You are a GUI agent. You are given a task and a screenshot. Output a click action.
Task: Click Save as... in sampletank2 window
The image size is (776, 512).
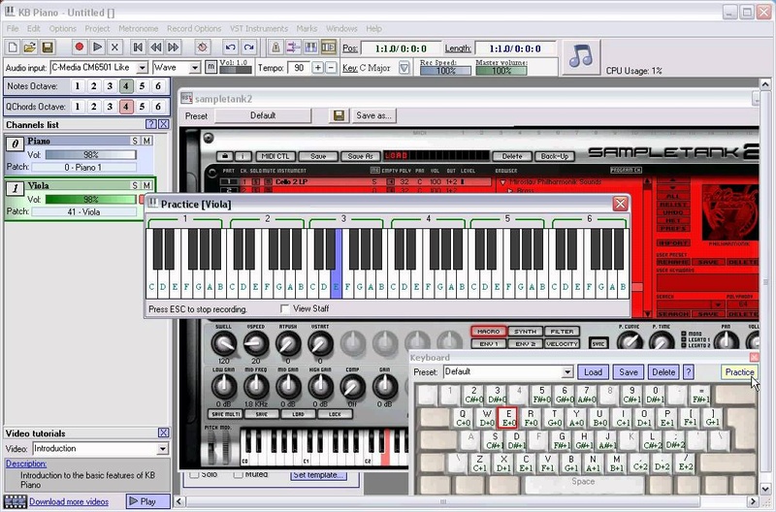pyautogui.click(x=373, y=115)
